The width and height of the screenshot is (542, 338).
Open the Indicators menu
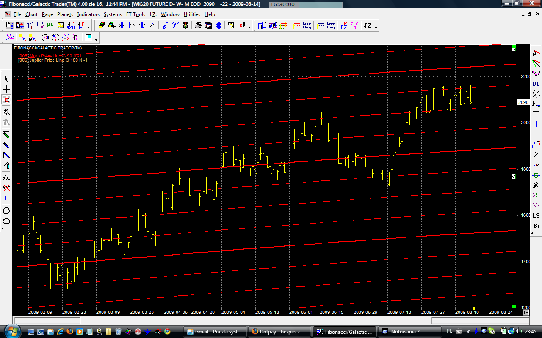pos(88,14)
